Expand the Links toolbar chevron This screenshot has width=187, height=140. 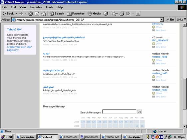185,19
